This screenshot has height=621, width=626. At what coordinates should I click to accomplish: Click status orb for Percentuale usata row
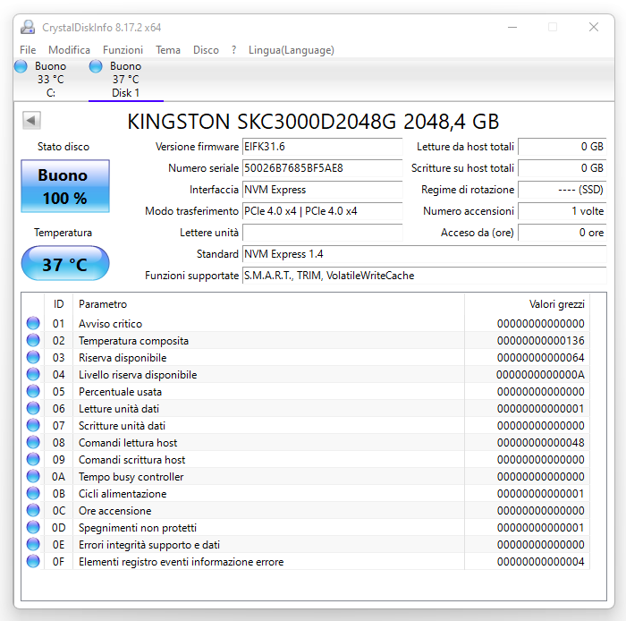click(33, 391)
